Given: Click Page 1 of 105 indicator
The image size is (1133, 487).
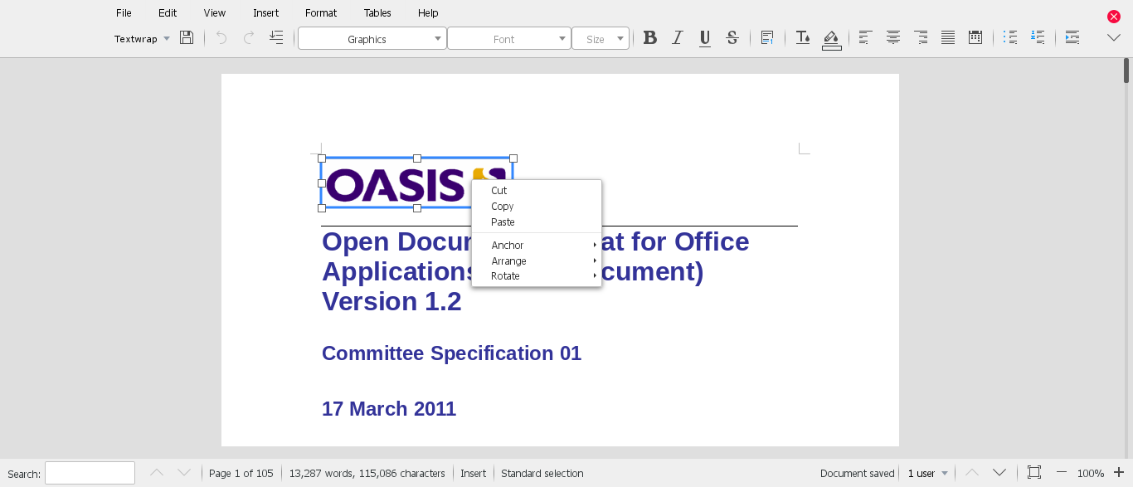Looking at the screenshot, I should coord(241,474).
